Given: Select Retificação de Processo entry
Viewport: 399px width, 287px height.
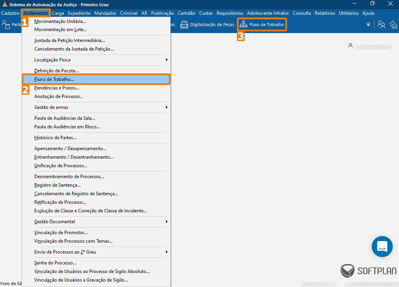Looking at the screenshot, I should tap(96, 202).
